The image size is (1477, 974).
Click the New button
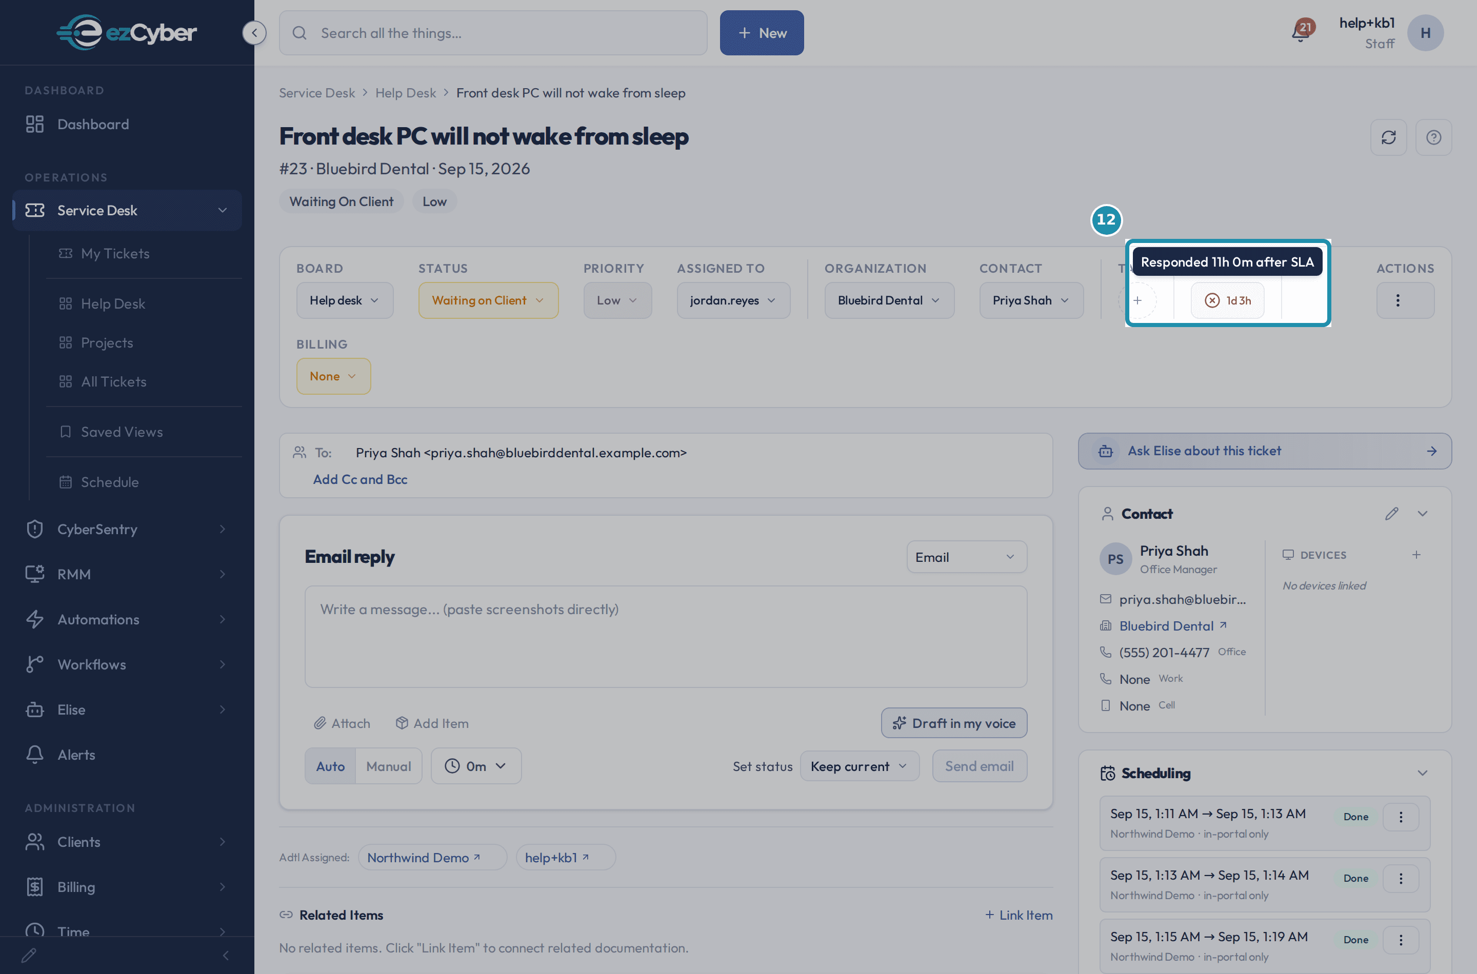click(x=762, y=33)
